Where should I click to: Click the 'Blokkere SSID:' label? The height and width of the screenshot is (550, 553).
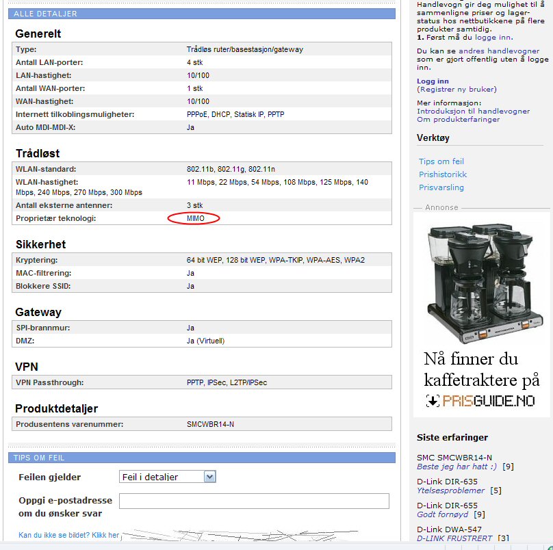43,286
